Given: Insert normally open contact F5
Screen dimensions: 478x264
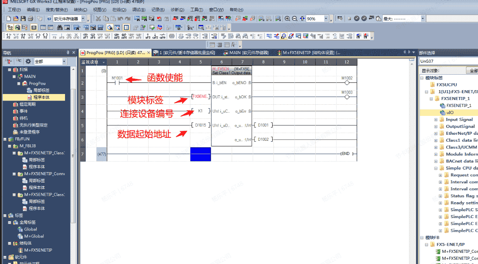Looking at the screenshot, I should pyautogui.click(x=9, y=36).
